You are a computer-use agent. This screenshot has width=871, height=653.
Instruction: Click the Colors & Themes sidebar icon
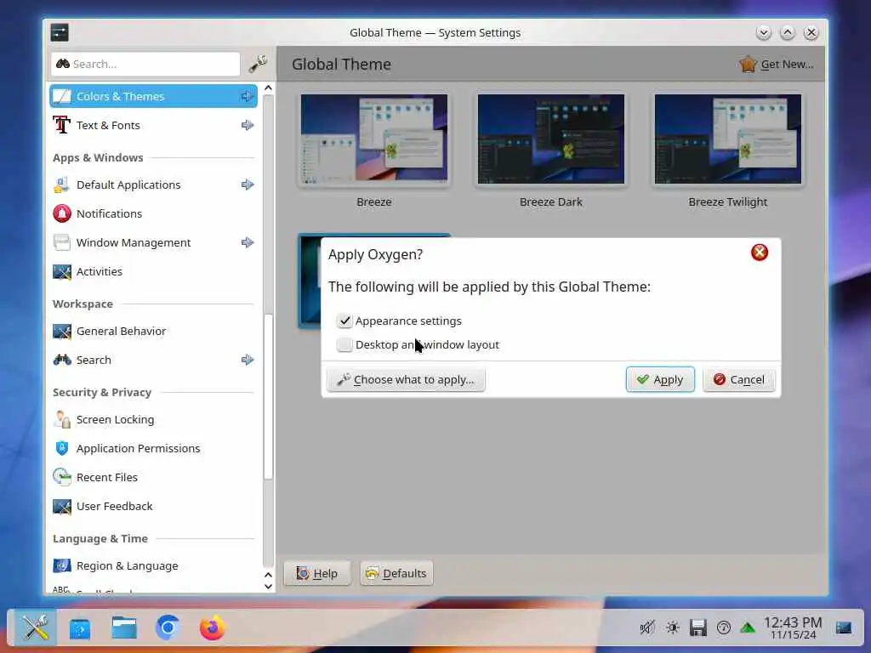click(61, 96)
